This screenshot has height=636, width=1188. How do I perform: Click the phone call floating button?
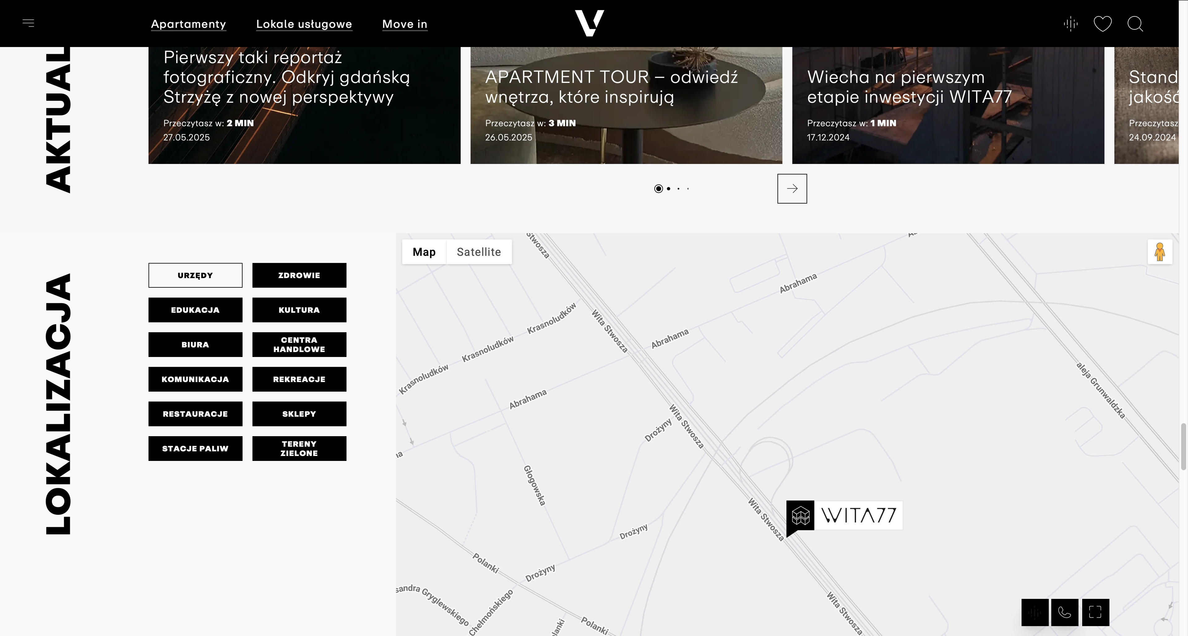(x=1064, y=612)
